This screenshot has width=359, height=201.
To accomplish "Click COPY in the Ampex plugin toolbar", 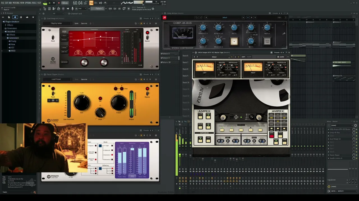I will [243, 57].
